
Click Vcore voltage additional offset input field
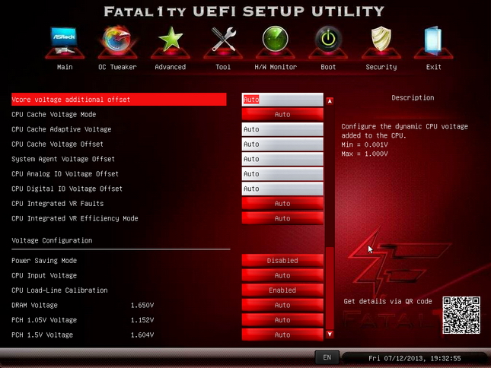click(x=282, y=100)
